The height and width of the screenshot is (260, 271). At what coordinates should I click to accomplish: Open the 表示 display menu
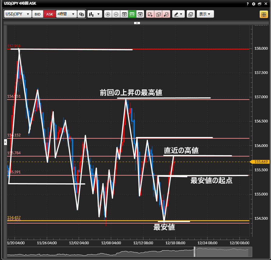point(205,14)
